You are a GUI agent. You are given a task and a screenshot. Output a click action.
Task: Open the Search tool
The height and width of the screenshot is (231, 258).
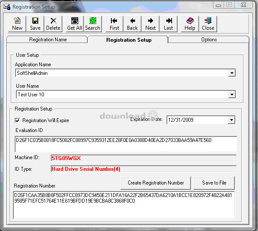[92, 24]
